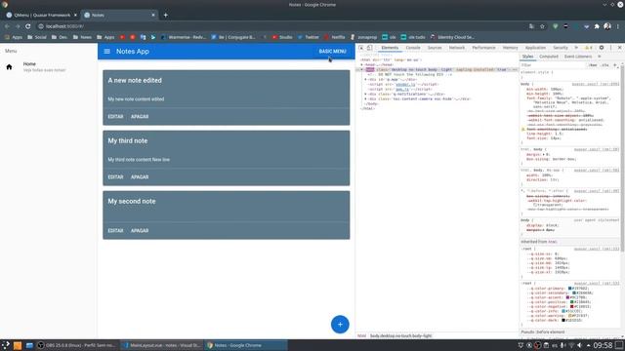Click the --q-color-primary color swatch
Image resolution: width=625 pixels, height=351 pixels.
click(x=570, y=289)
